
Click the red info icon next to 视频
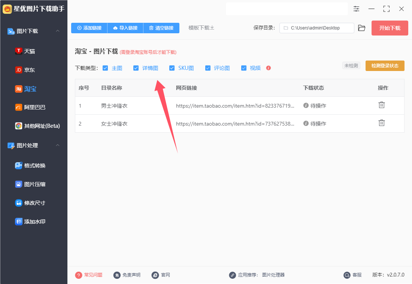point(268,68)
